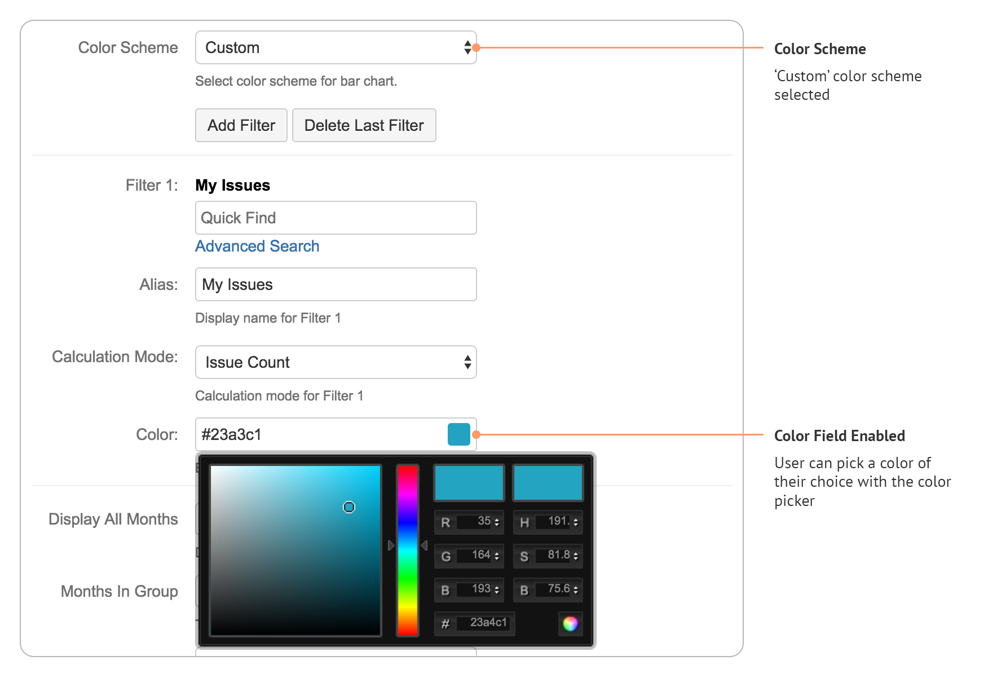
Task: Click the right arrow beside the saturation square
Action: point(391,545)
